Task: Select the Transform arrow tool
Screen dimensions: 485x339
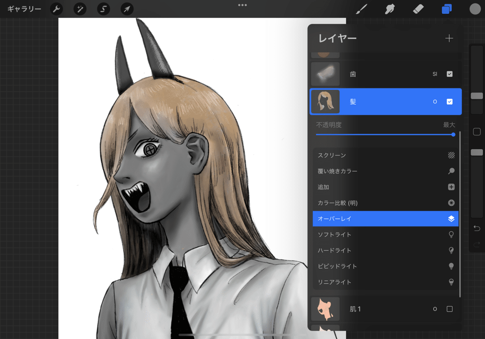Action: (x=127, y=9)
